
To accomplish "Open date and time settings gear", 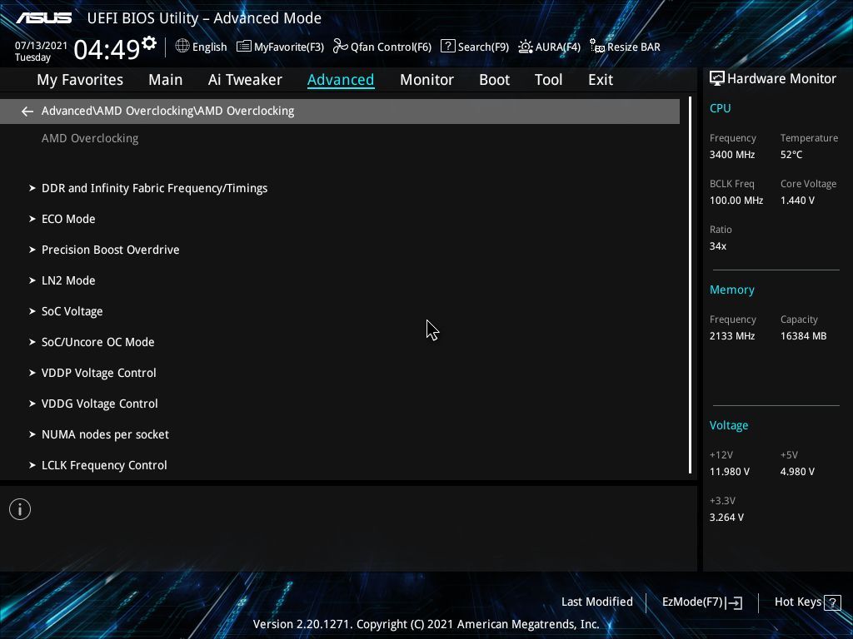I will pyautogui.click(x=149, y=43).
